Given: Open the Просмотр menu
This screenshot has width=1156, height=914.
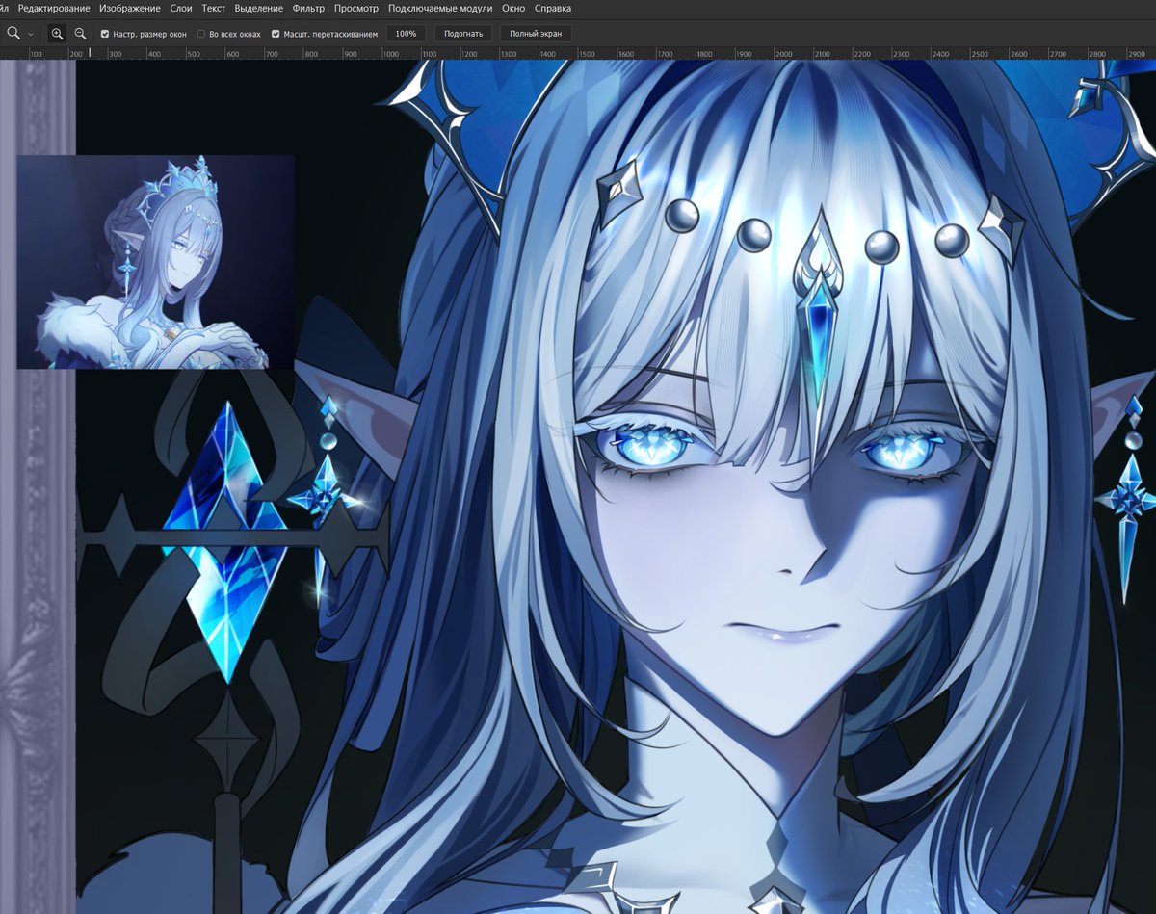Looking at the screenshot, I should point(356,8).
